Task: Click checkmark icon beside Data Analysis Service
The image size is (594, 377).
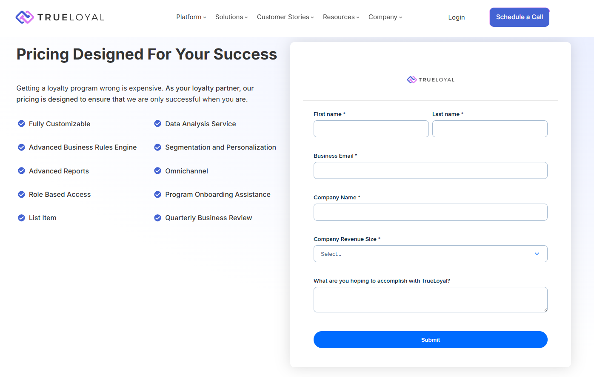Action: pyautogui.click(x=157, y=124)
